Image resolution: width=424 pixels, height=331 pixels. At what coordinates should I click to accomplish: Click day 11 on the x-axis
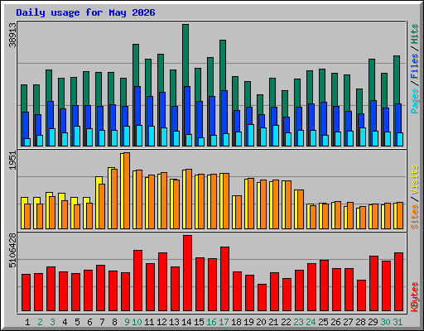click(149, 322)
